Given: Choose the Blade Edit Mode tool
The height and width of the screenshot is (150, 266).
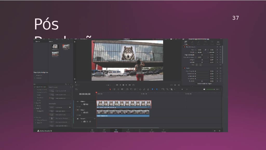Looking at the screenshot, I should point(122,89).
